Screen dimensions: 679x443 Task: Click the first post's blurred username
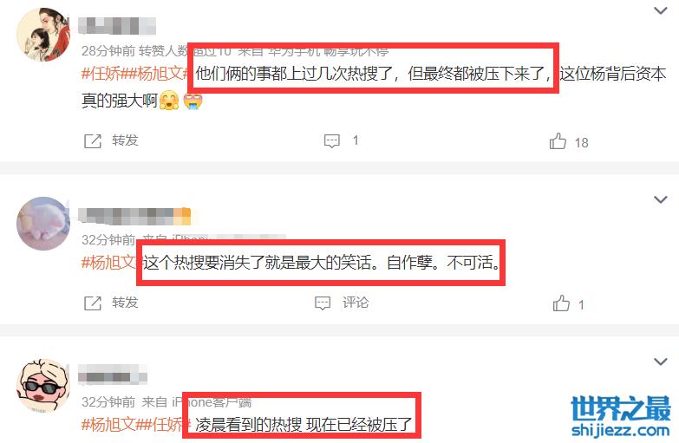tap(117, 25)
